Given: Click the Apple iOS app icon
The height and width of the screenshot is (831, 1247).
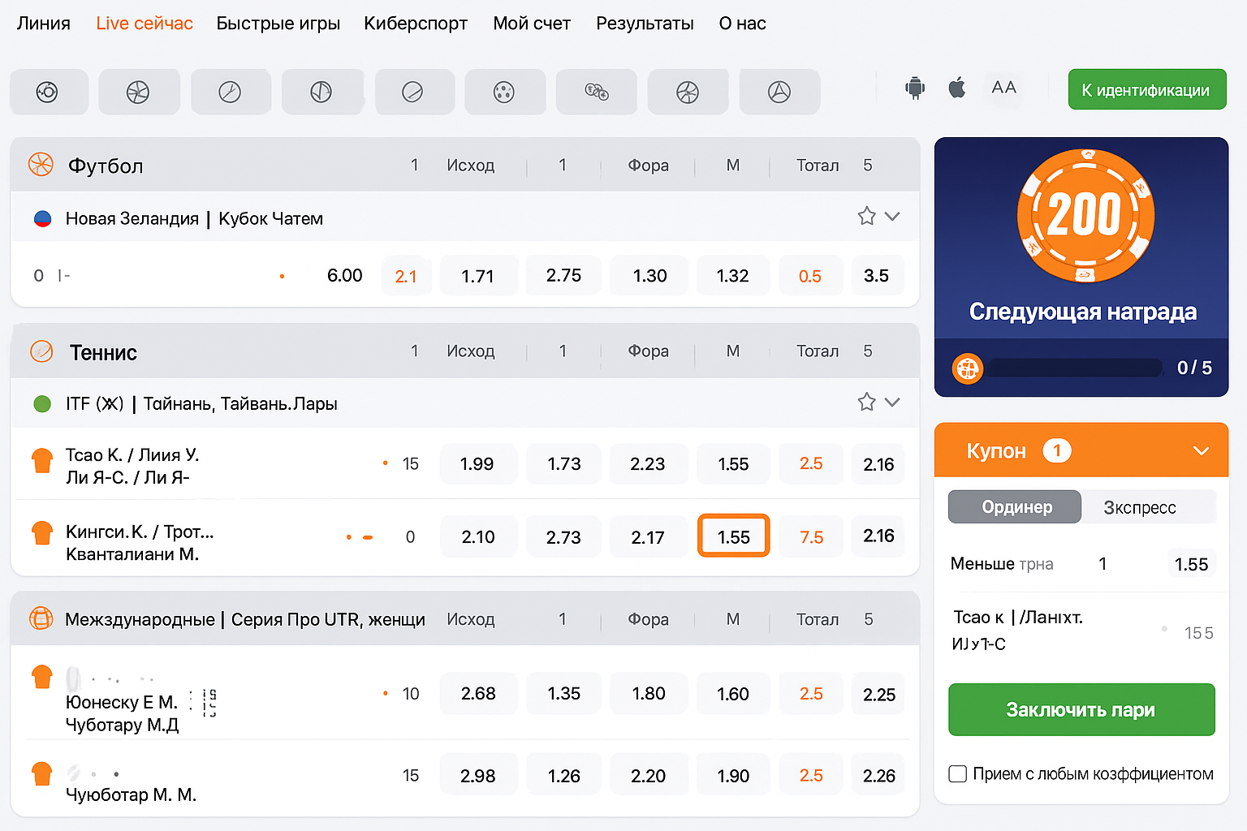Looking at the screenshot, I should tap(957, 88).
